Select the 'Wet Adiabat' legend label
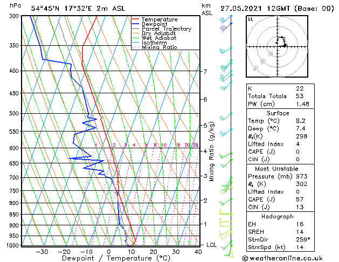This screenshot has width=339, height=262. 159,38
